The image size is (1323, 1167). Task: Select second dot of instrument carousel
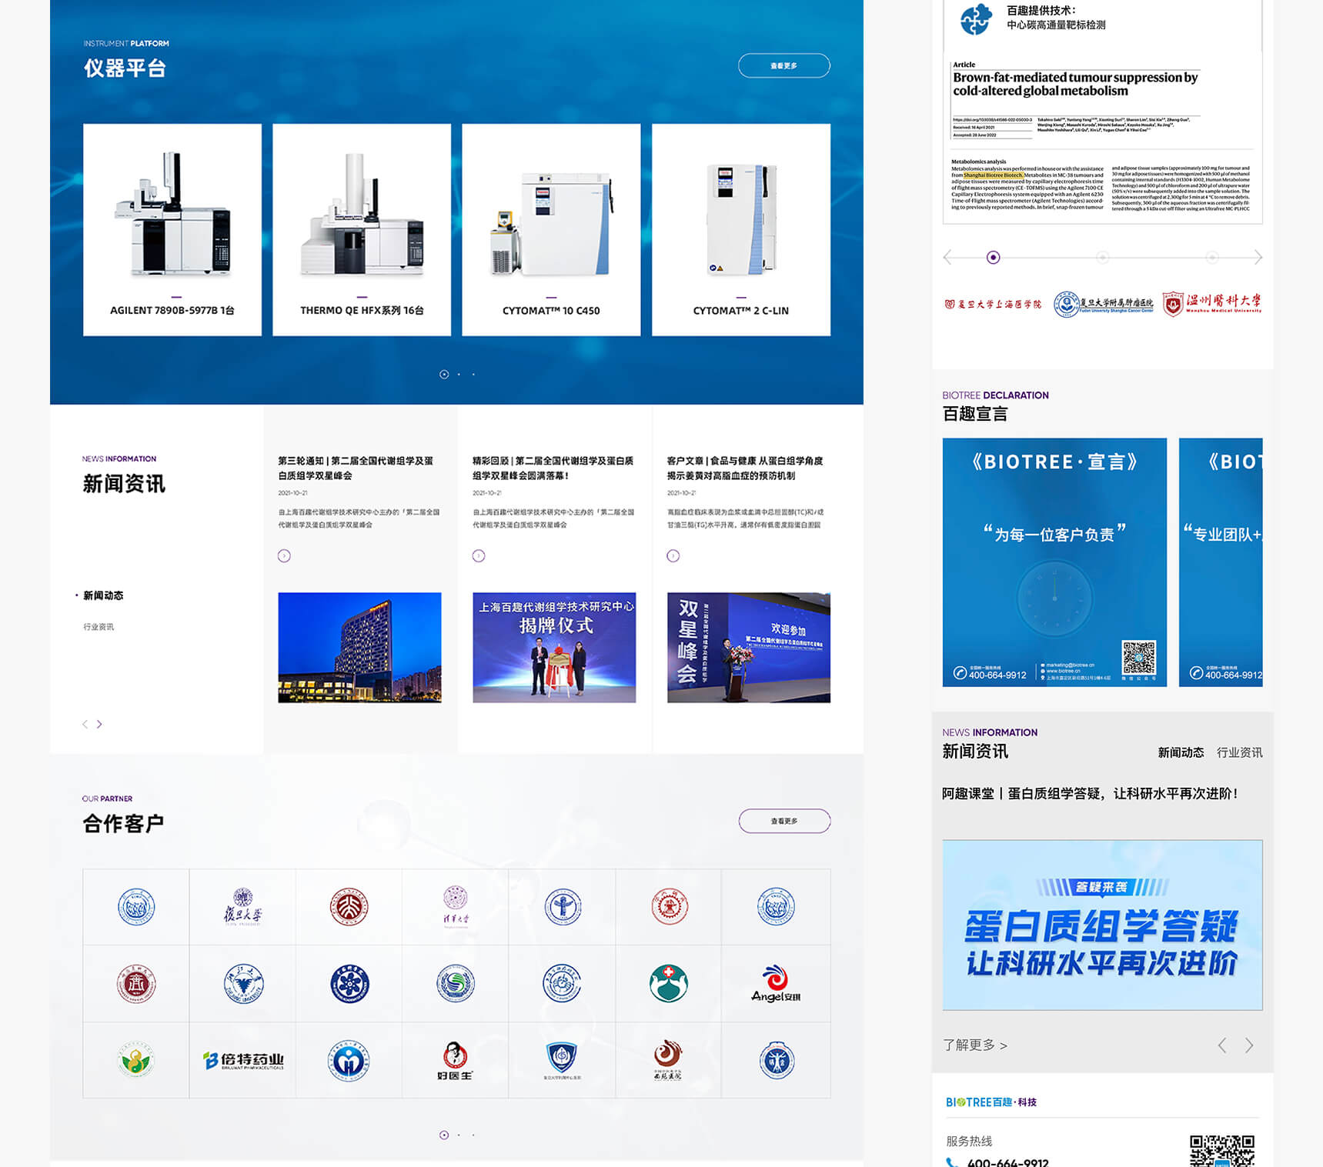pyautogui.click(x=459, y=374)
